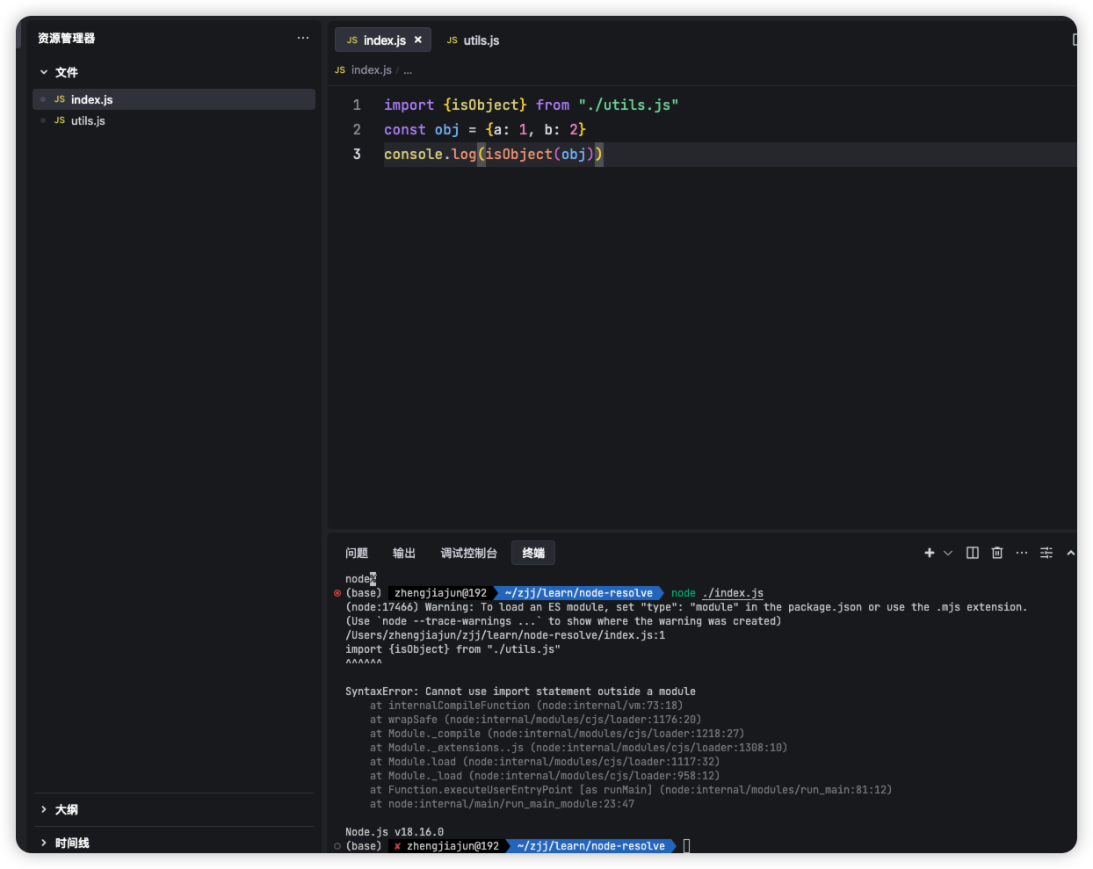Viewport: 1093px width, 869px height.
Task: Switch to the utils.js editor tab
Action: (474, 40)
